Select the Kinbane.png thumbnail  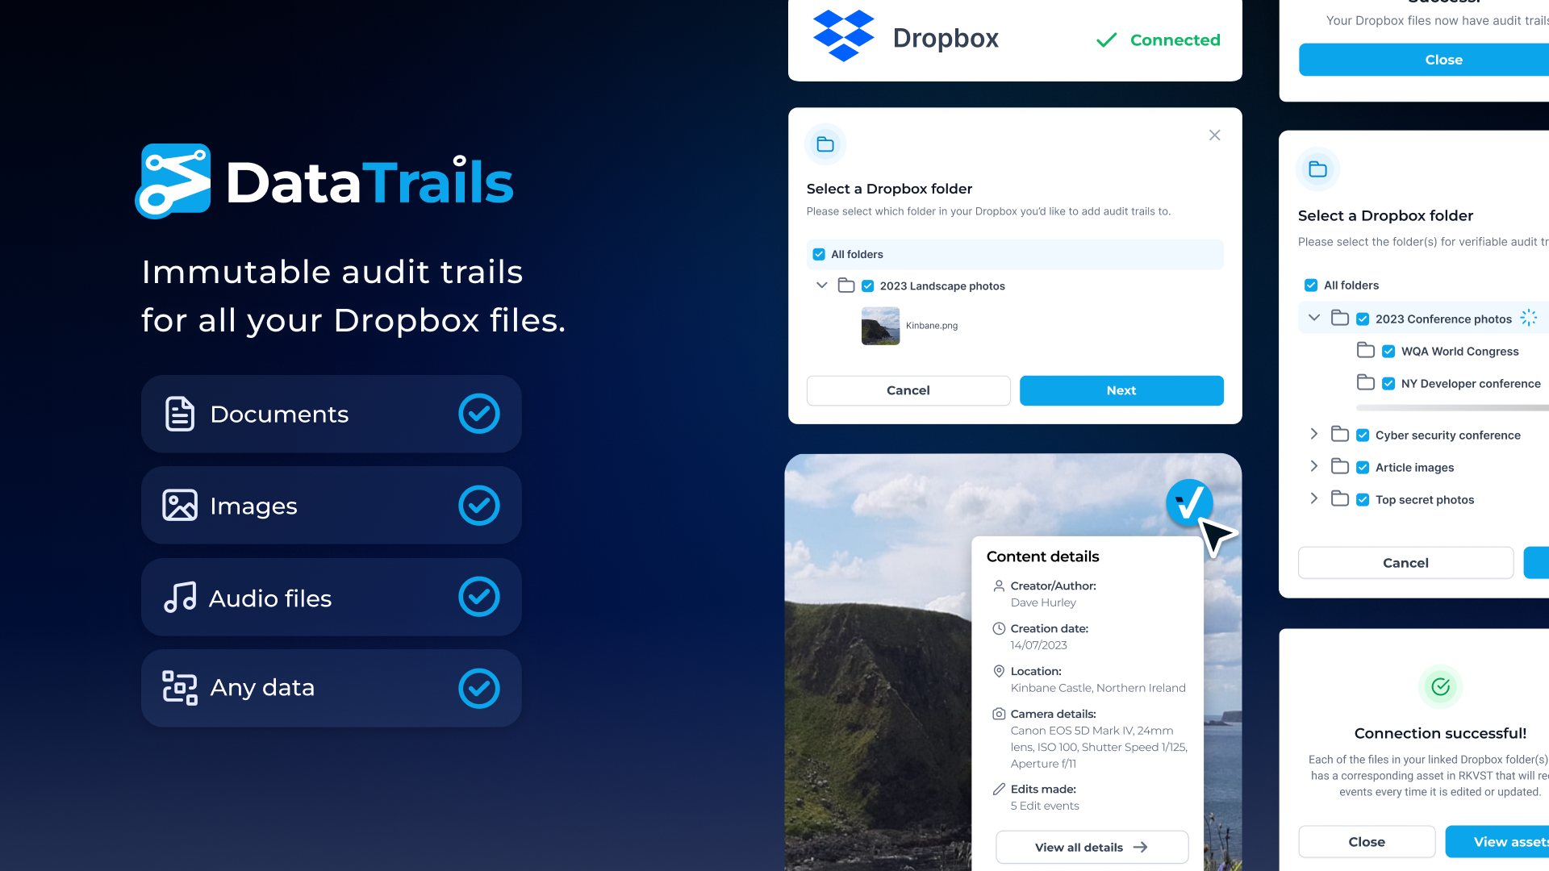880,326
